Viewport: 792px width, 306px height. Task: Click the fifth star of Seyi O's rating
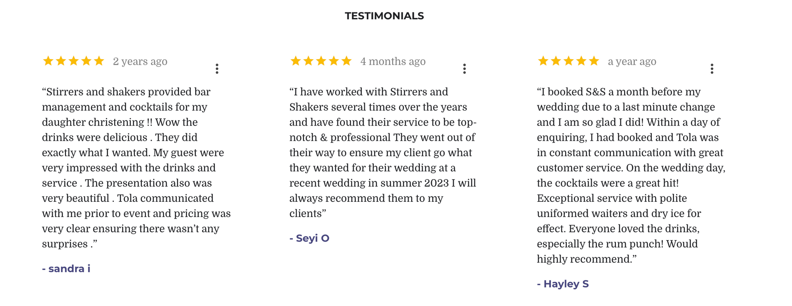346,61
